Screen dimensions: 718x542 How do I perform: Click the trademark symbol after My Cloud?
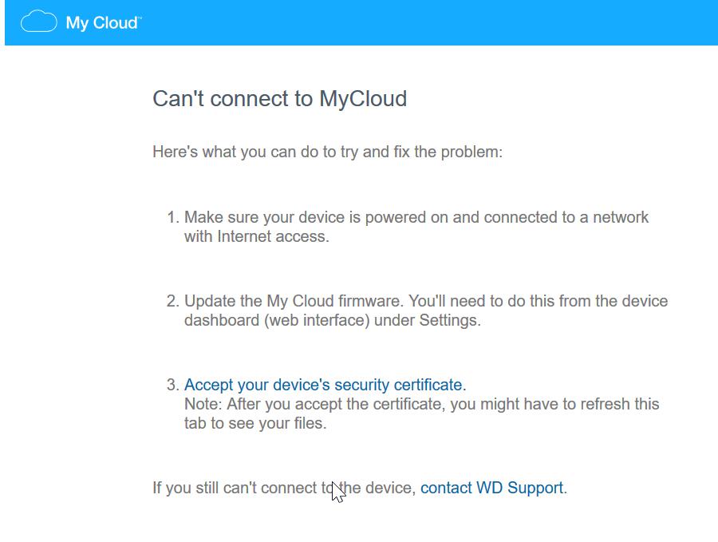pyautogui.click(x=140, y=17)
